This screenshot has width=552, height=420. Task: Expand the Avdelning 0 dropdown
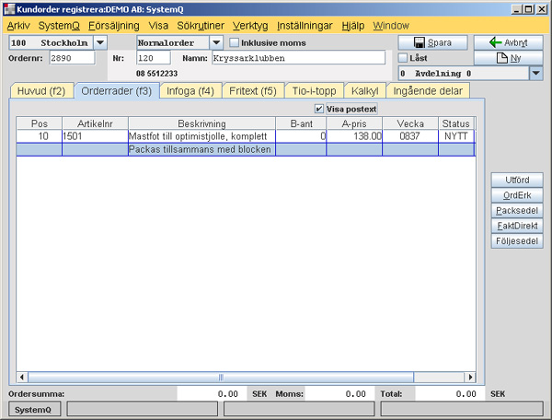pos(535,74)
